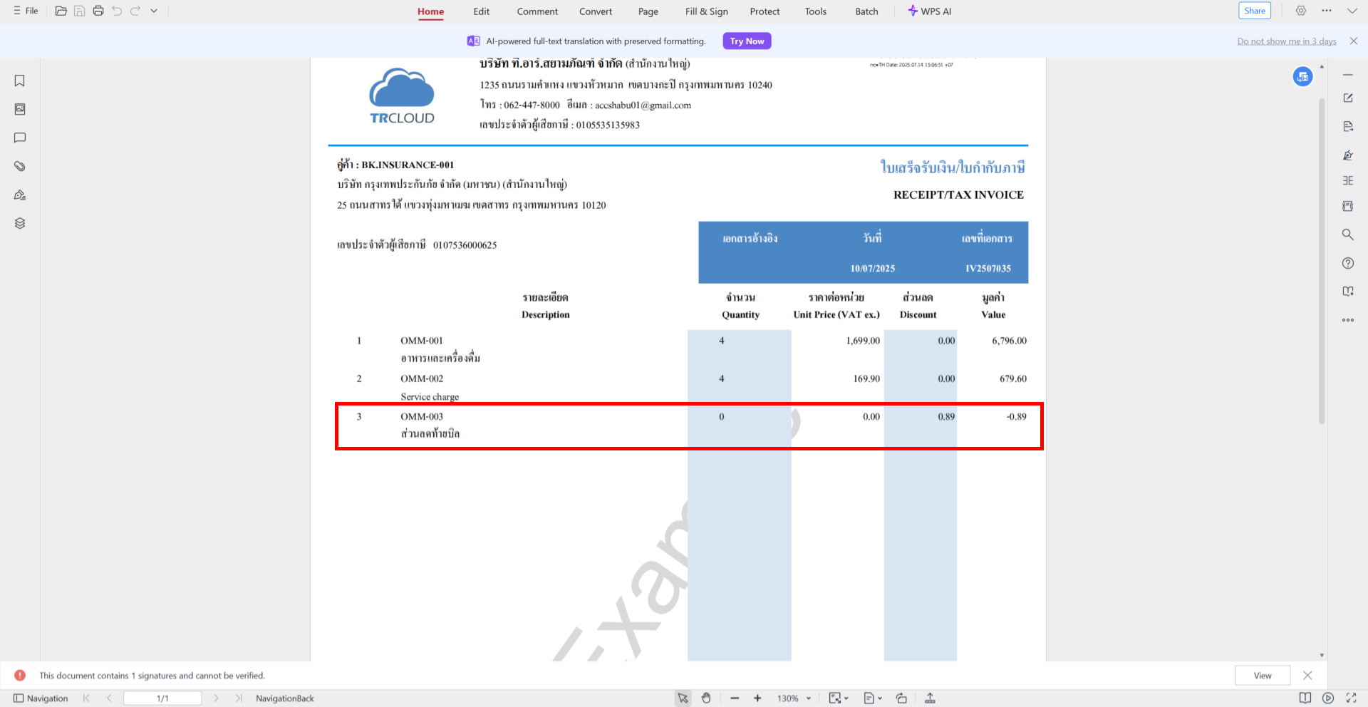1368x707 pixels.
Task: Go to the first page
Action: 87,698
